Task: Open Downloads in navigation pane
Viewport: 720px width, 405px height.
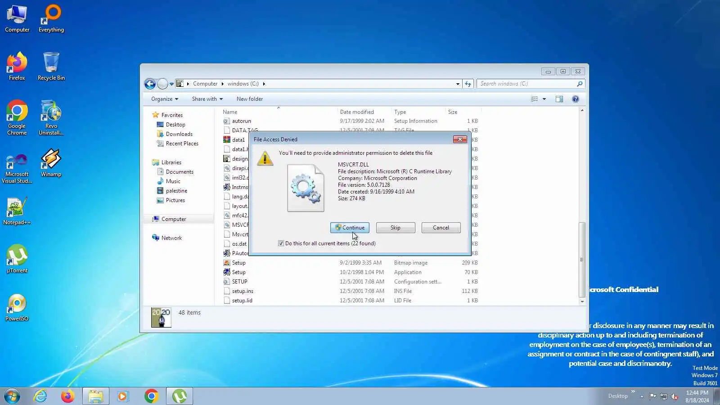Action: click(179, 134)
